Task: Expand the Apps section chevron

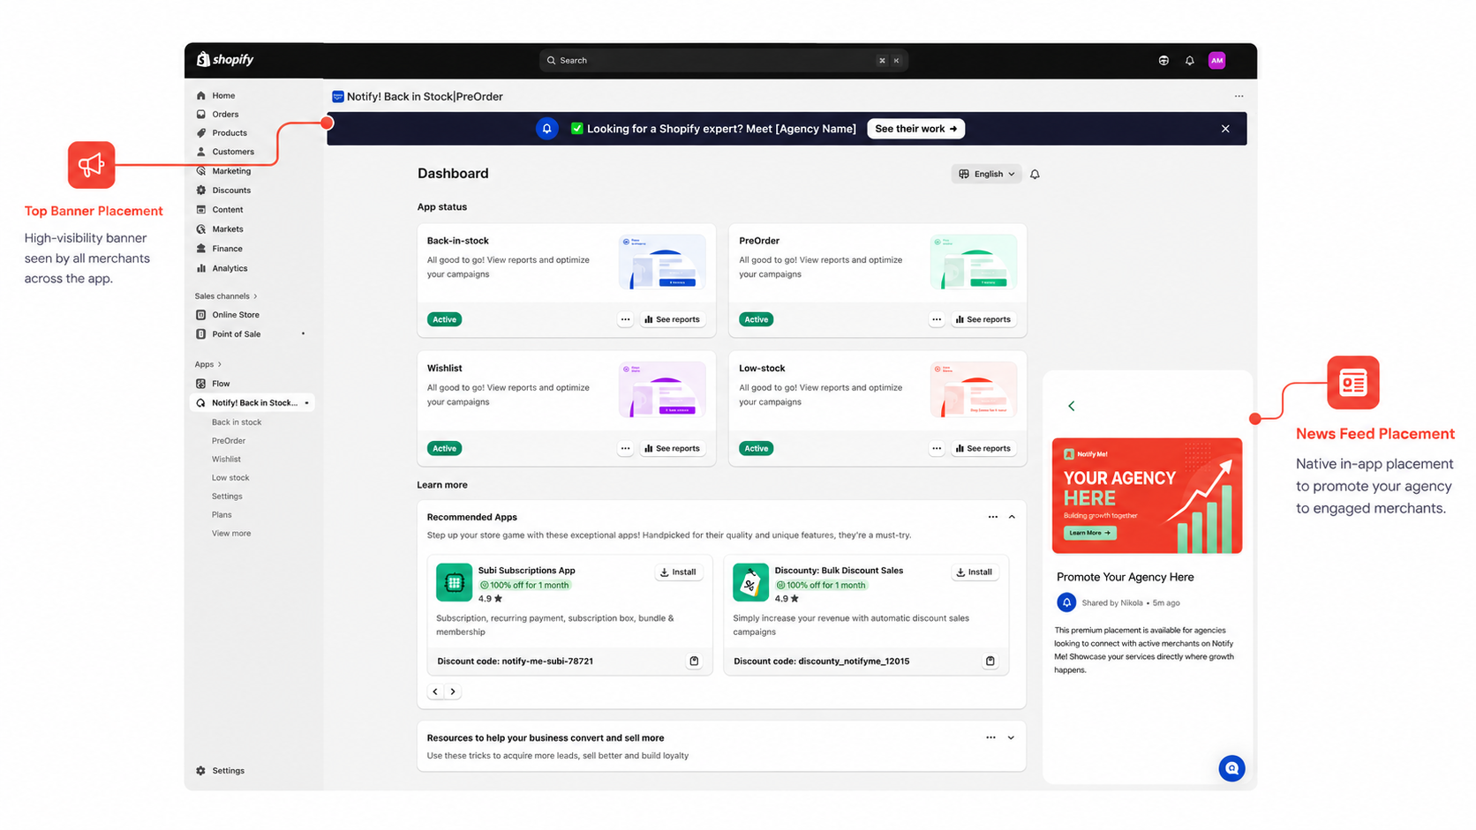Action: click(x=220, y=364)
